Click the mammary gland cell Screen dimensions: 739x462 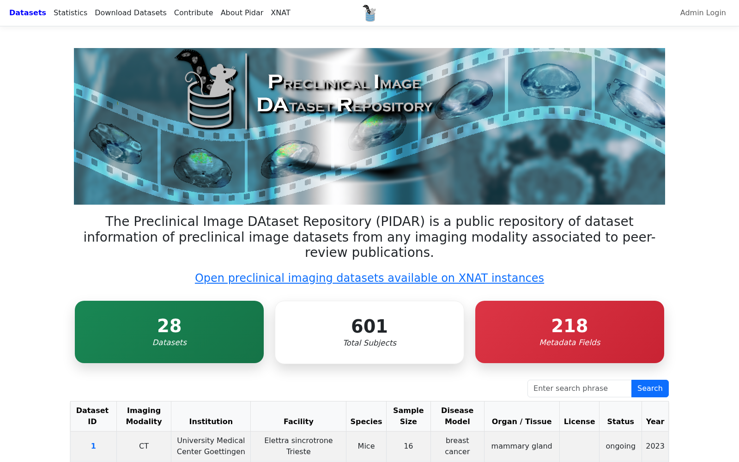click(x=522, y=446)
